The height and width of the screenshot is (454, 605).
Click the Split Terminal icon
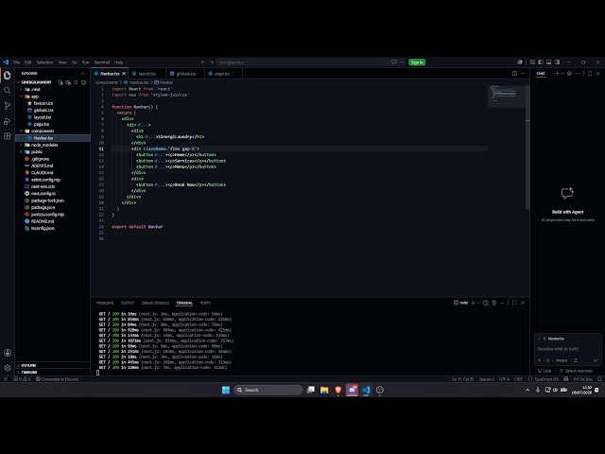[x=486, y=303]
